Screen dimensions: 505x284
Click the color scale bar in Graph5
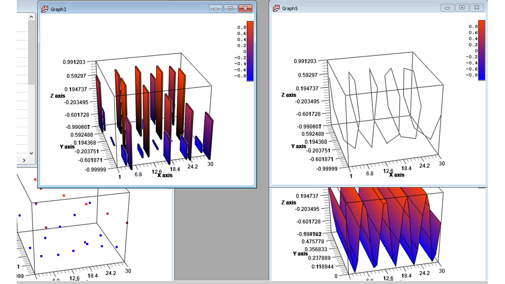(482, 50)
